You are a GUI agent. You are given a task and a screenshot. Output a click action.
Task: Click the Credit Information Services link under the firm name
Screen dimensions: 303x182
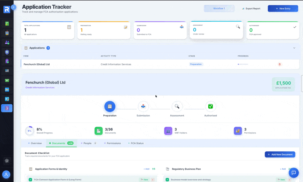point(40,88)
